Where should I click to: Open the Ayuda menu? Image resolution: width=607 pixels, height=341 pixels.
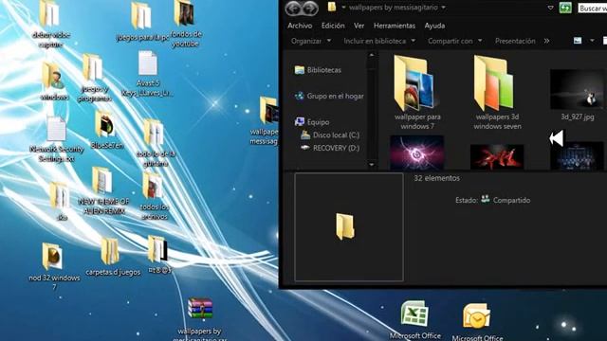point(434,26)
